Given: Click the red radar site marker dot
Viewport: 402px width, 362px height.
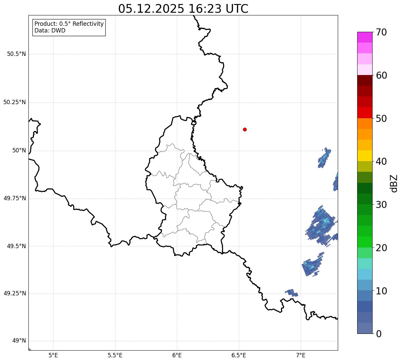Looking at the screenshot, I should (245, 129).
